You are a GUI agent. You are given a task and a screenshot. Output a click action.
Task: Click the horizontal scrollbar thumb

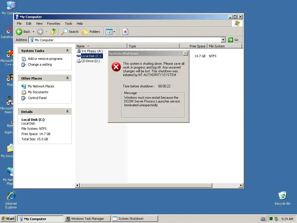[x=146, y=186]
